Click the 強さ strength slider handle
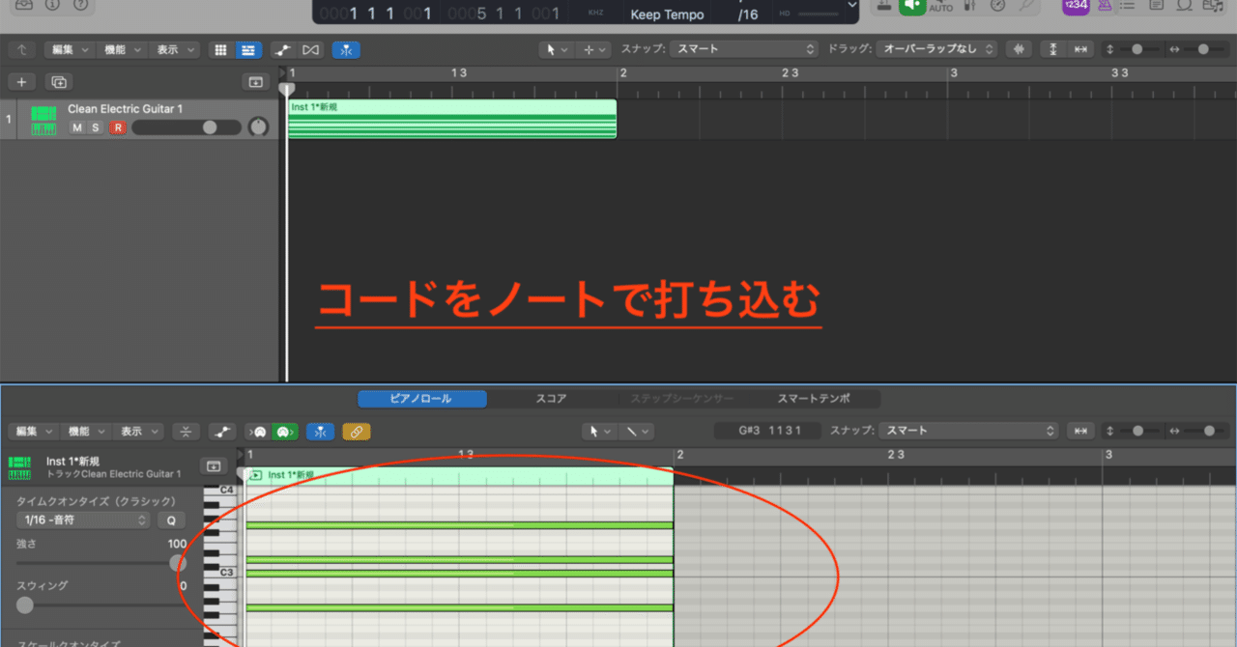 178,563
